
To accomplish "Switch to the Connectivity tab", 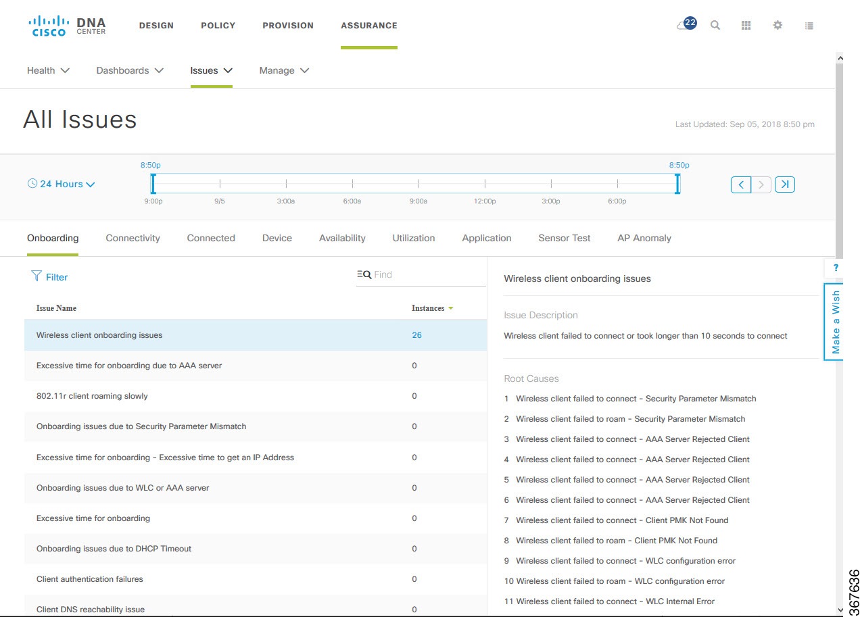I will 133,238.
